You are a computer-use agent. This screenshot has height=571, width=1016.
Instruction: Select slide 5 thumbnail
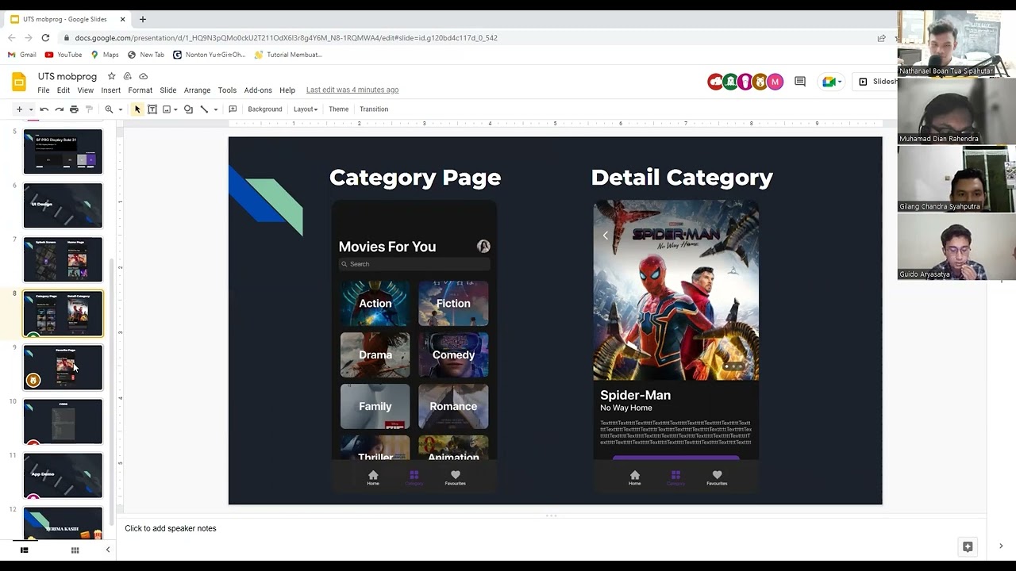click(63, 151)
